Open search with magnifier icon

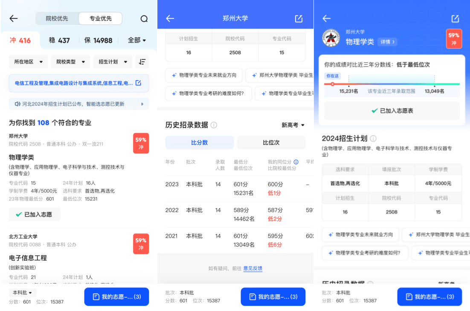[x=144, y=19]
